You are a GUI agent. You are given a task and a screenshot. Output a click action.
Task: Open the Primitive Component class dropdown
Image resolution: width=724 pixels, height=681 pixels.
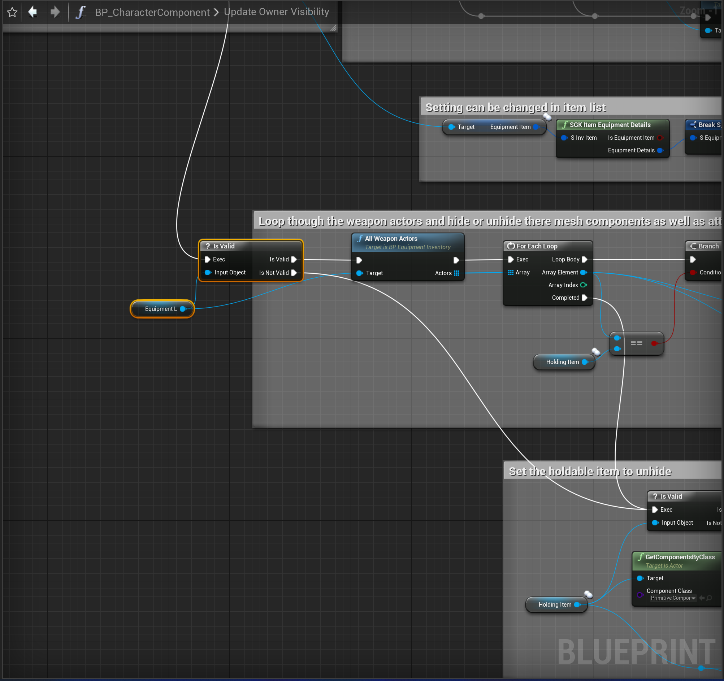tap(673, 598)
